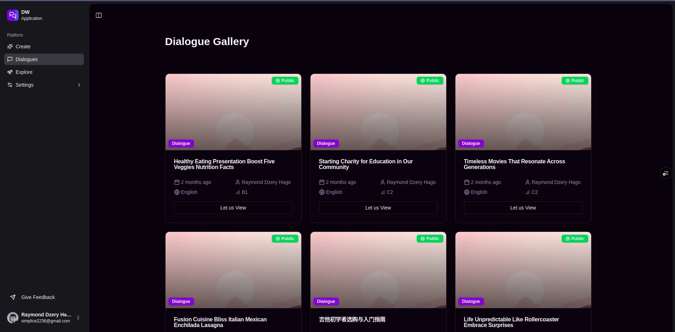Click the 'Dialogue Gallery' heading
Screen dimensions: 675x332
coord(207,42)
